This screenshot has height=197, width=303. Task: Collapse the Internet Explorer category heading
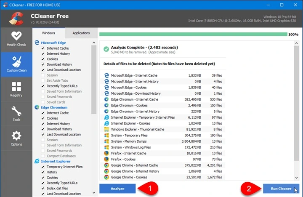coord(56,161)
